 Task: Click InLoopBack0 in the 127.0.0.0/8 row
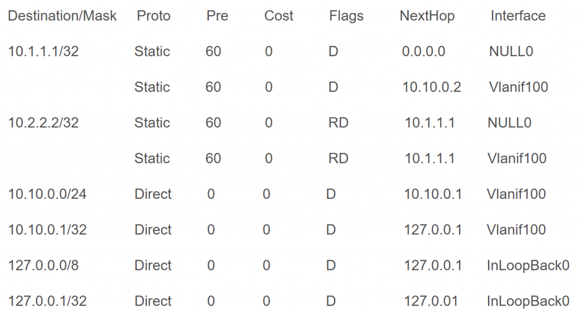tap(528, 266)
